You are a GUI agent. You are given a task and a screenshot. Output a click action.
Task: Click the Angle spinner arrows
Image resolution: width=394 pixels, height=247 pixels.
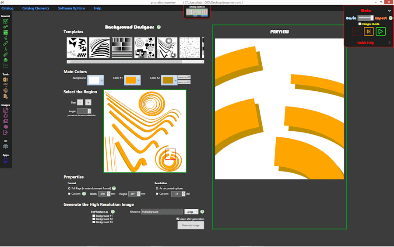click(89, 111)
